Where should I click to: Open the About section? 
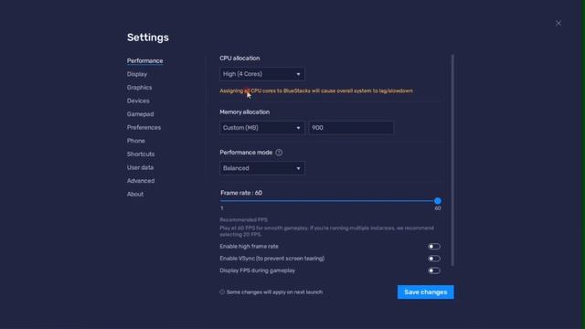click(x=135, y=195)
